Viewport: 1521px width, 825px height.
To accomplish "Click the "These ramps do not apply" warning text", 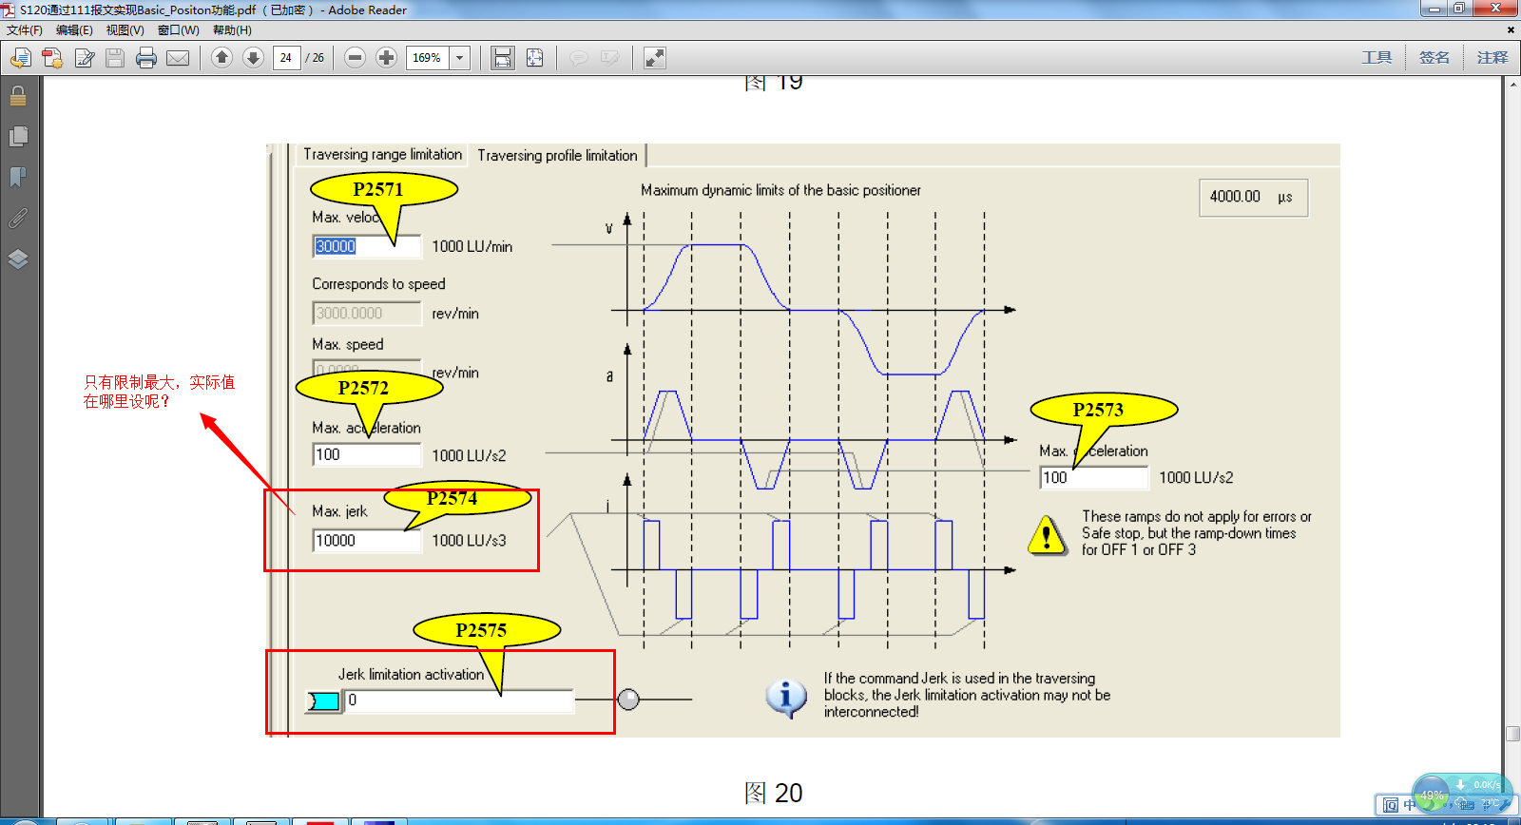I will [1196, 533].
